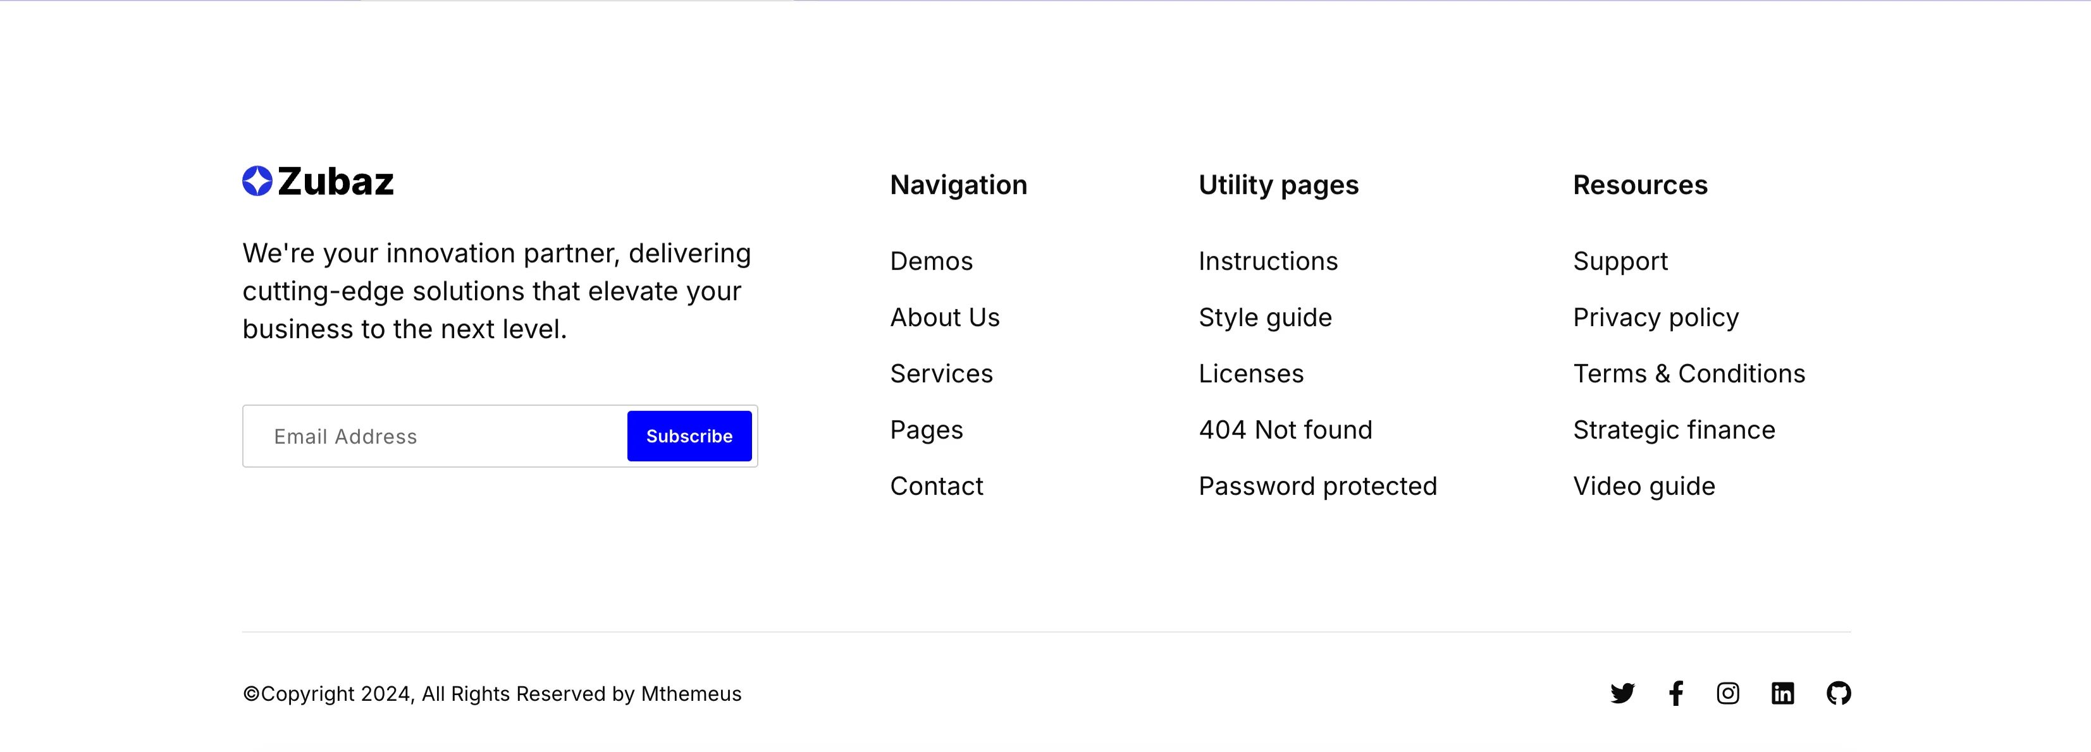Screen dimensions: 2091x752
Task: Open 404 Not found page
Action: point(1285,430)
